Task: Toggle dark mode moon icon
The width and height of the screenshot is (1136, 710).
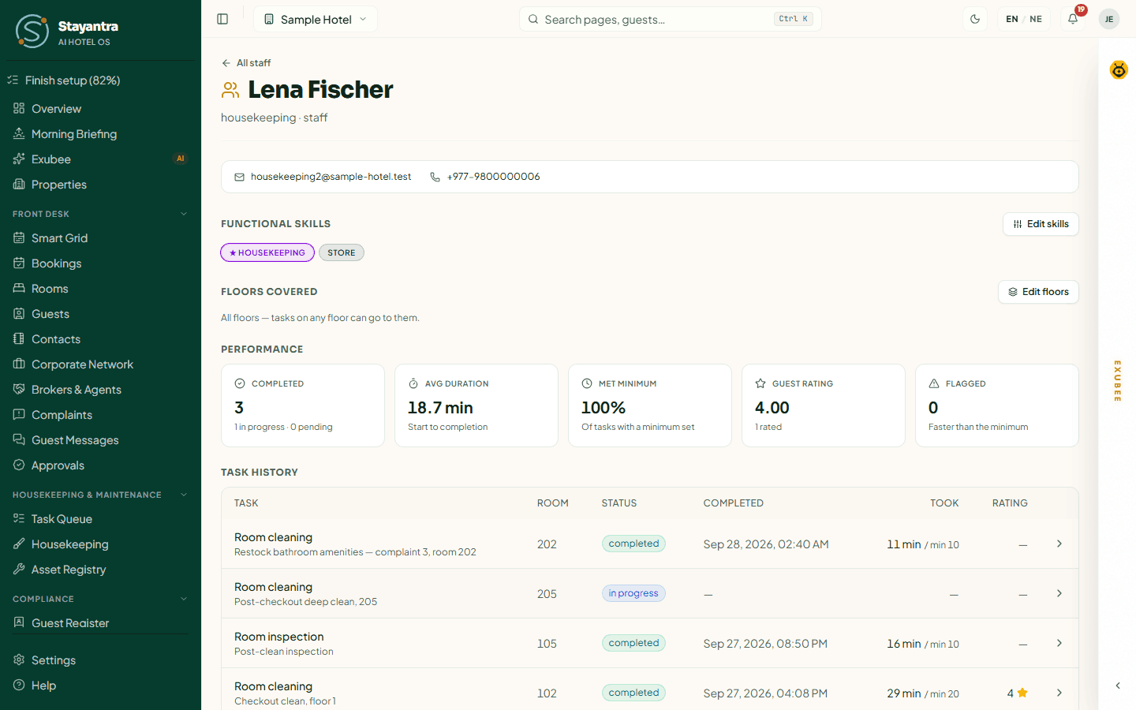Action: 975,19
